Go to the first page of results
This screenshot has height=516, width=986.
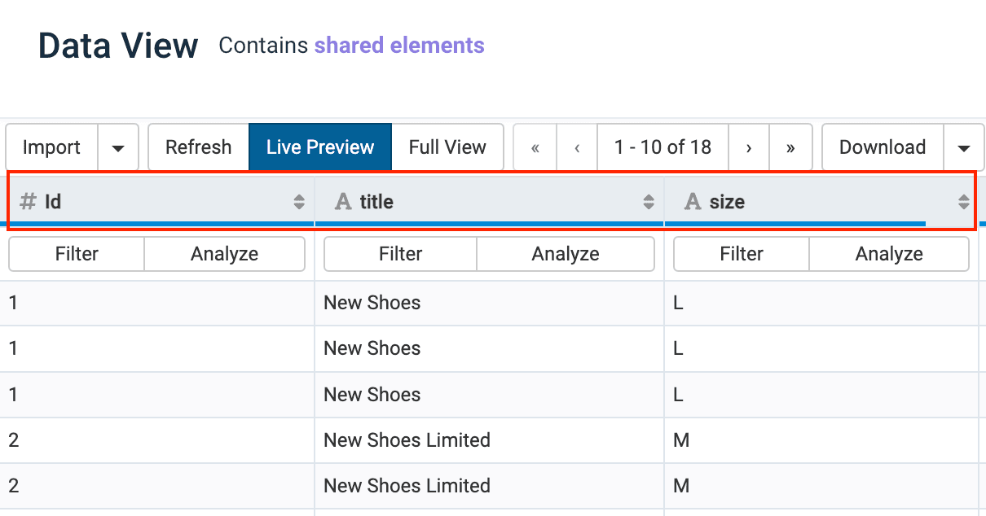click(535, 147)
